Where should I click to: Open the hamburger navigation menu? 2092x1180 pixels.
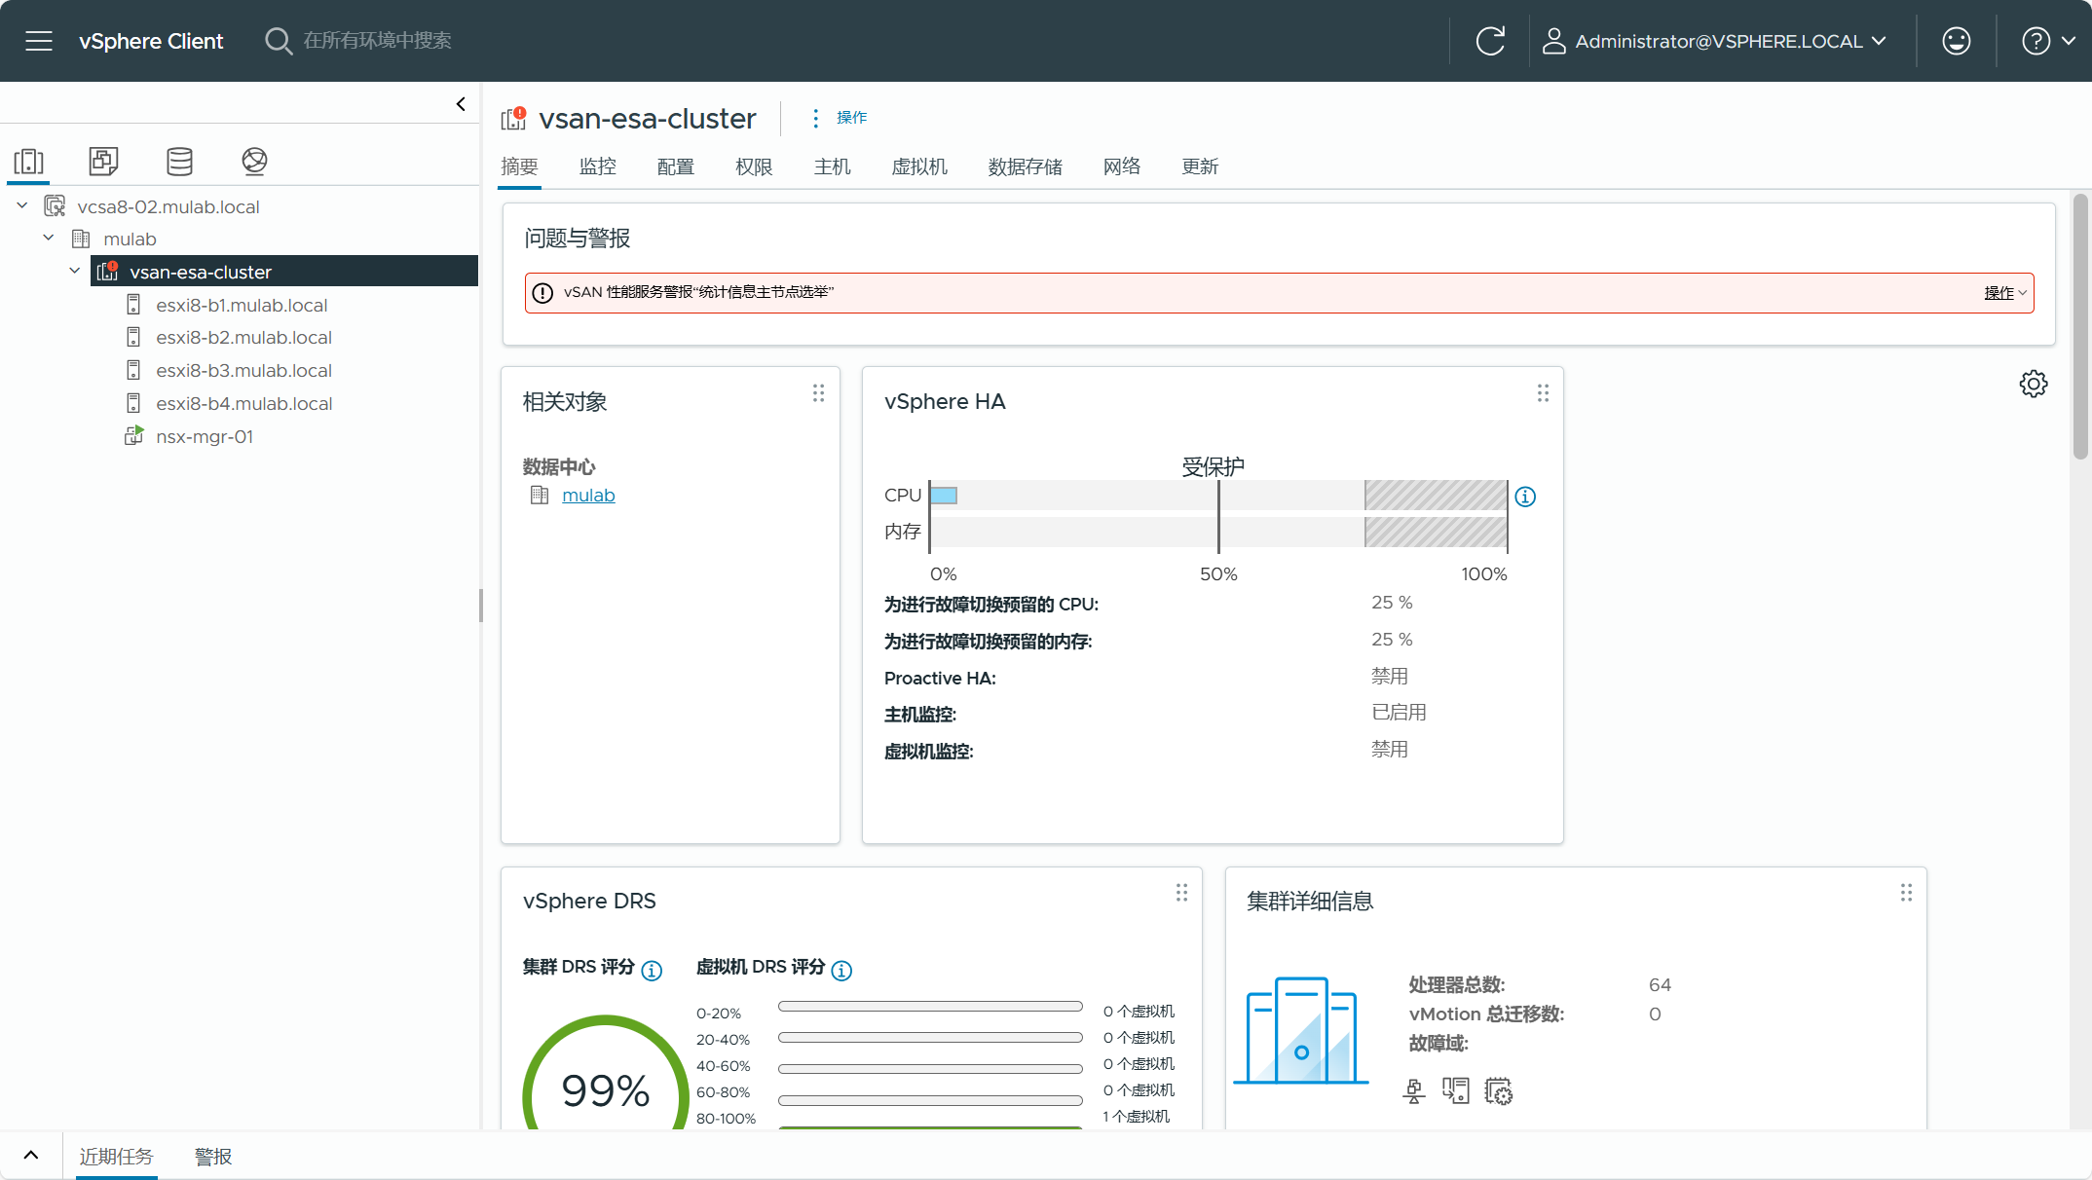pos(39,41)
